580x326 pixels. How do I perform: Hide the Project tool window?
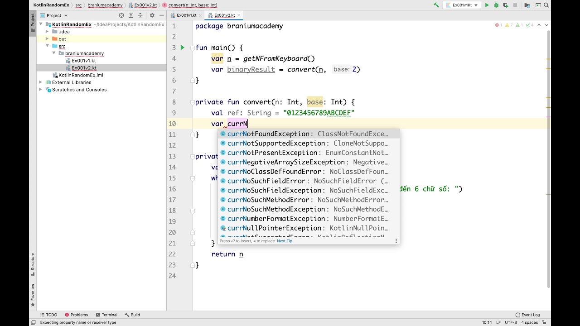tap(161, 15)
